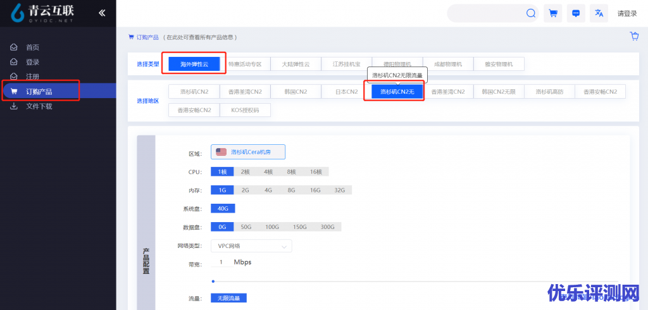Click the cart icon at panel right
Screen dimensions: 648x310
634,37
